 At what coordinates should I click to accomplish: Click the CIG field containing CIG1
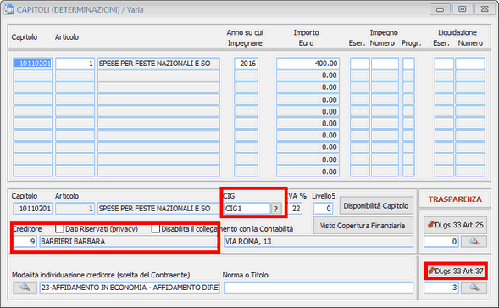[x=247, y=209]
